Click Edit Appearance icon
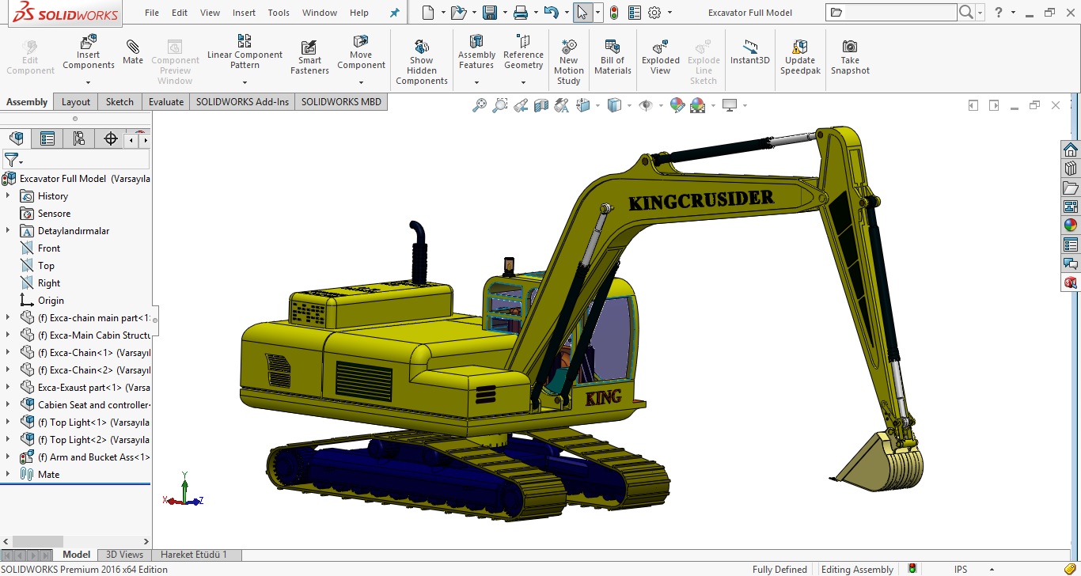The width and height of the screenshot is (1081, 576). tap(677, 105)
